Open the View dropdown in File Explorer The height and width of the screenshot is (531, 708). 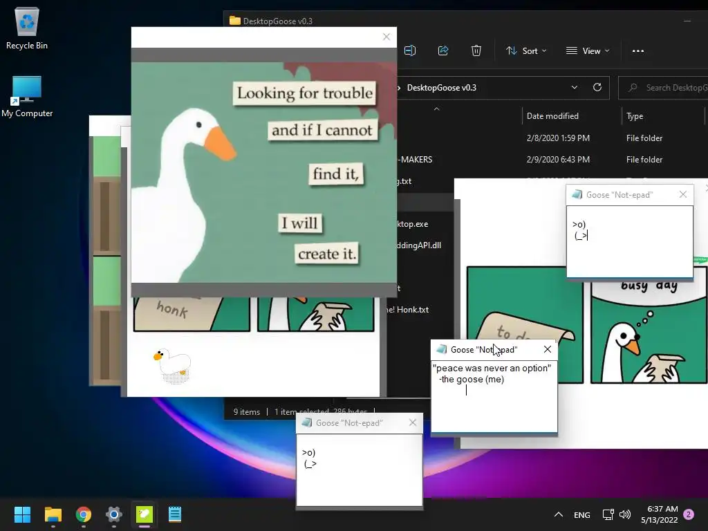(x=588, y=51)
